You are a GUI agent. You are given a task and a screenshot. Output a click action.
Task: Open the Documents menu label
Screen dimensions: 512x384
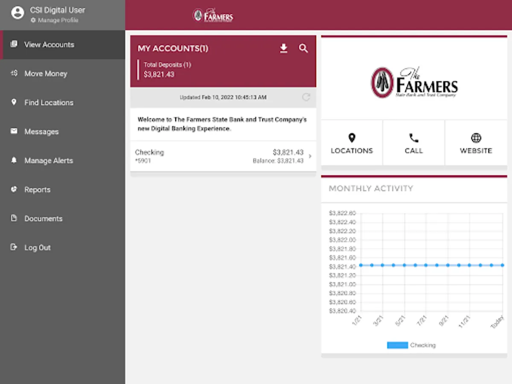coord(43,218)
